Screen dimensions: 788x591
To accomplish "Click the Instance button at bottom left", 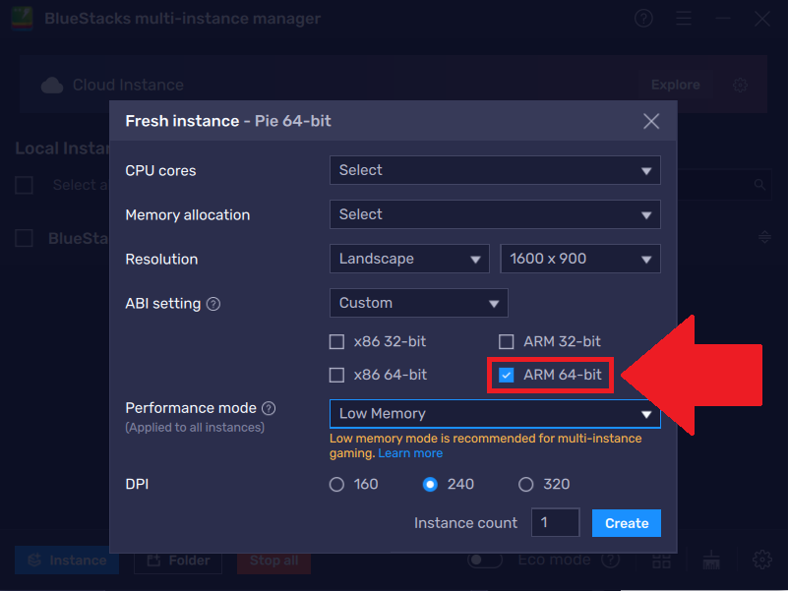I will coord(67,560).
